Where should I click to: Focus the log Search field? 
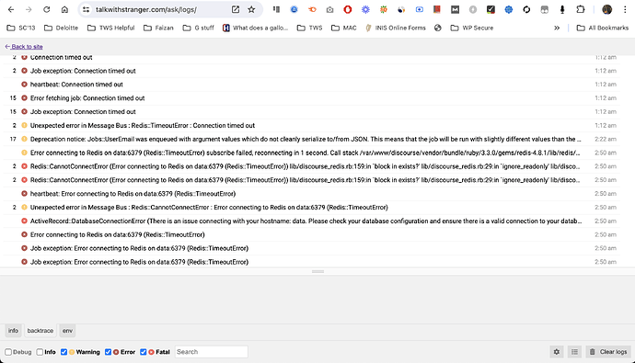click(211, 352)
